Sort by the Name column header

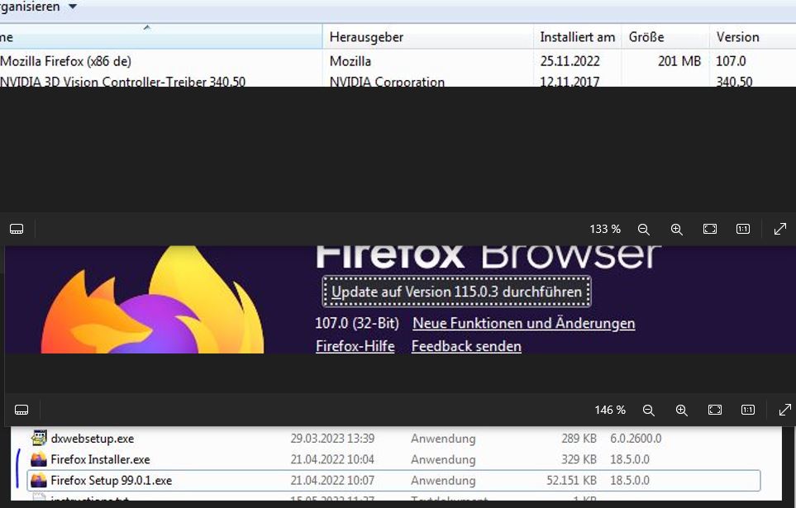pos(161,37)
